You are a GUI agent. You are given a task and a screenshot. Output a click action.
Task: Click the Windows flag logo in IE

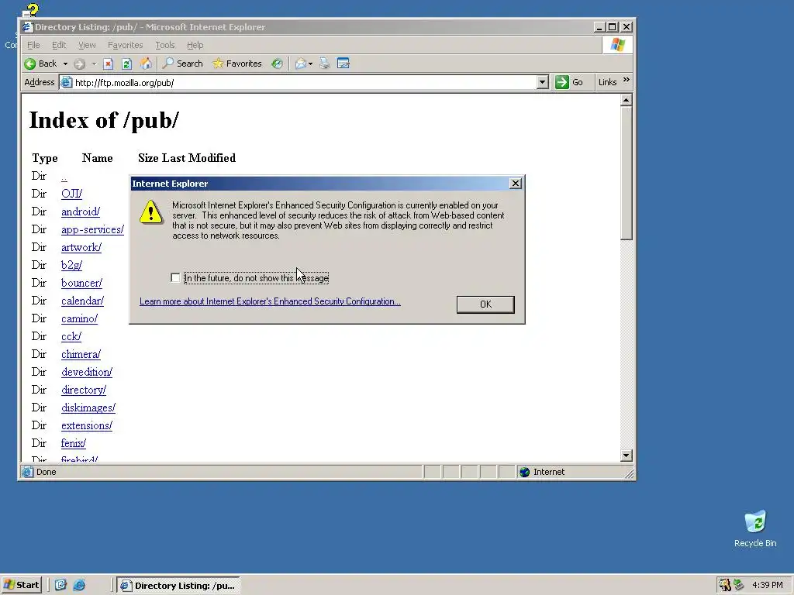617,45
